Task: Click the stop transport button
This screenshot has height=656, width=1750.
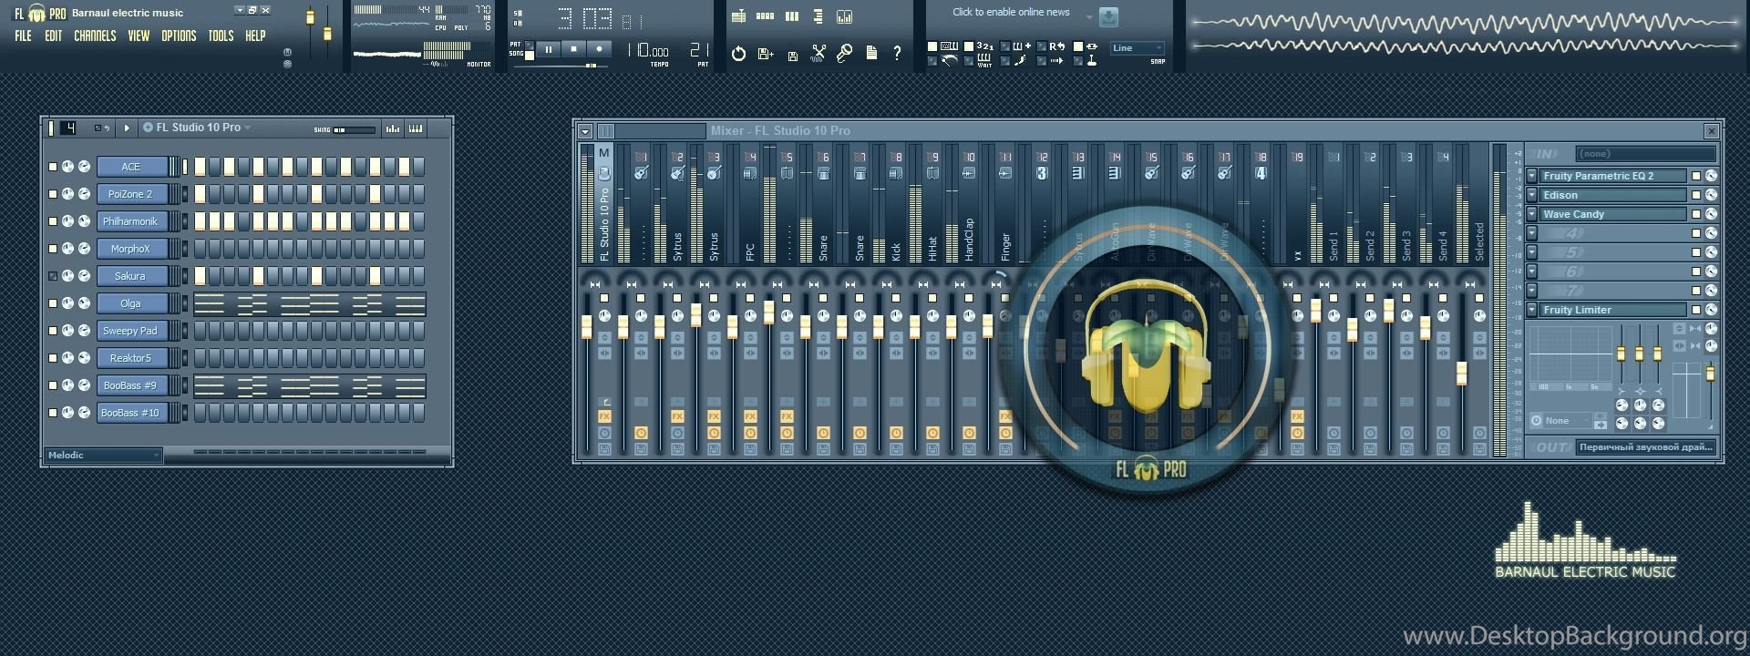Action: pyautogui.click(x=573, y=49)
